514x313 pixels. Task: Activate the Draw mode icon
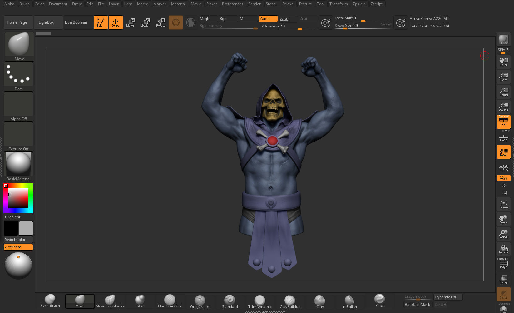tap(116, 22)
